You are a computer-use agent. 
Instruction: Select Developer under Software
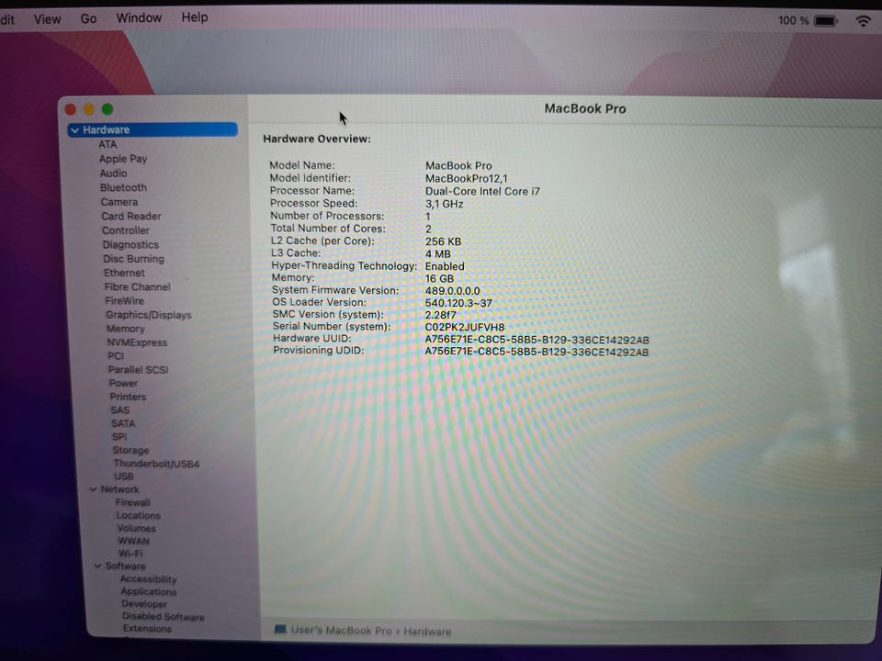click(x=144, y=604)
